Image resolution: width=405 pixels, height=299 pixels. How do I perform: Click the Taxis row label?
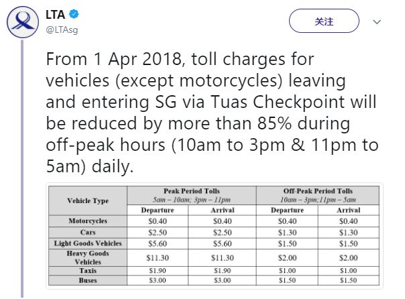click(88, 271)
